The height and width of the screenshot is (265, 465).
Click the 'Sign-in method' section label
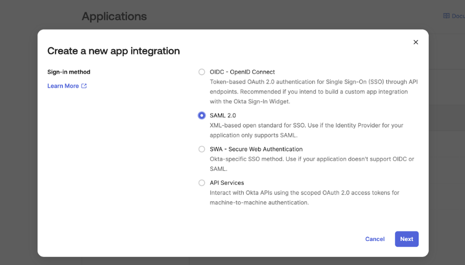click(68, 72)
